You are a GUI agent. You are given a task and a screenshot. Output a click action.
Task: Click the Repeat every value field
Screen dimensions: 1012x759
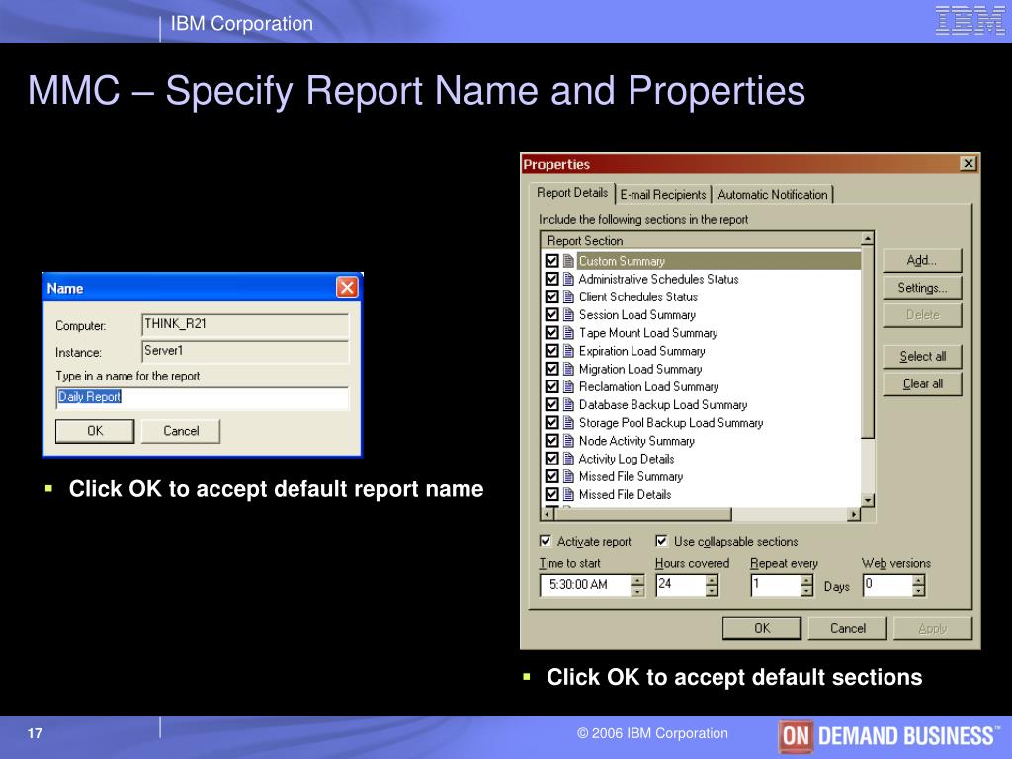(x=776, y=585)
